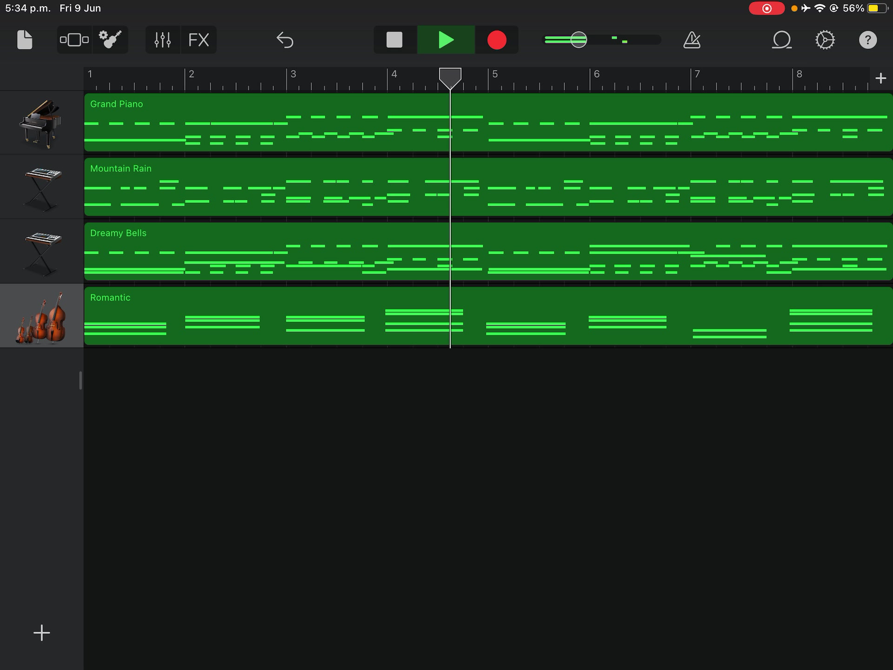Select the Romantic strings track header
The height and width of the screenshot is (670, 893).
click(42, 316)
